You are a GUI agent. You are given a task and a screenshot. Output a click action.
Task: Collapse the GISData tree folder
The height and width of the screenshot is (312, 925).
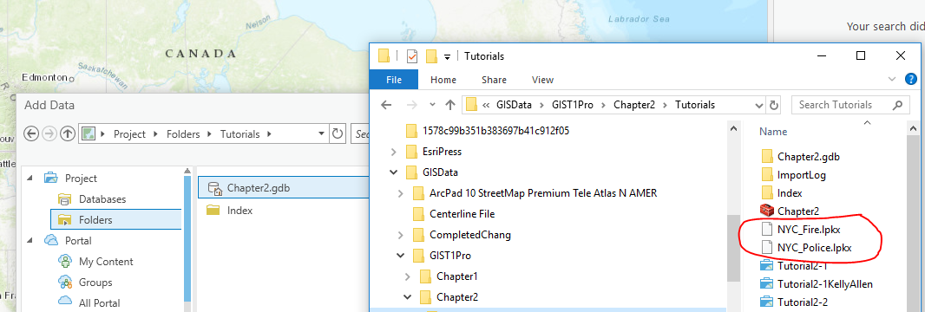394,172
